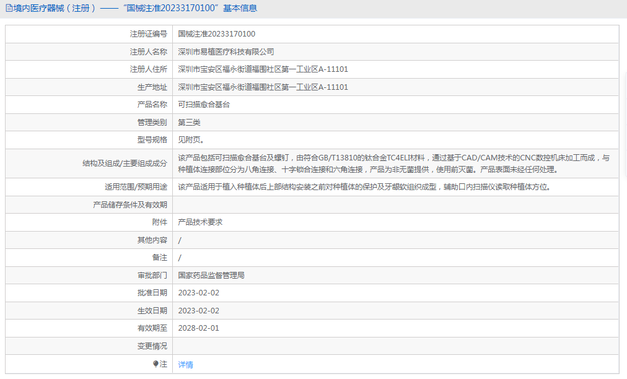Click the 备注 label

pyautogui.click(x=160, y=258)
